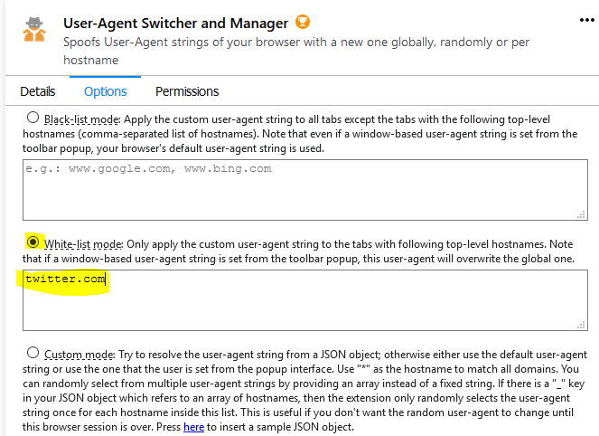Switch to the Options tab

pos(105,91)
